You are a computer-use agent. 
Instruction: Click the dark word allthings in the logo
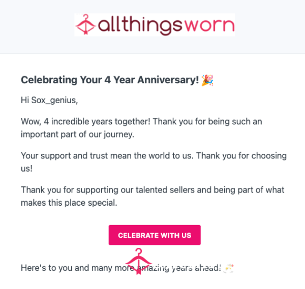[140, 25]
